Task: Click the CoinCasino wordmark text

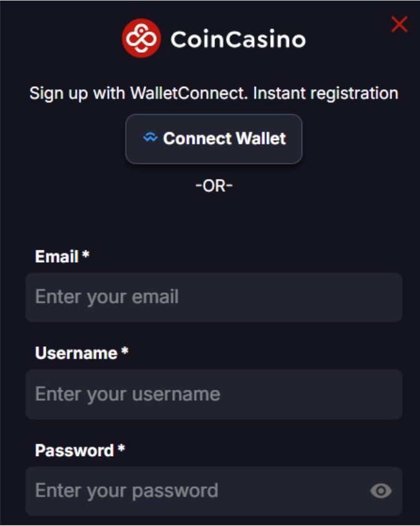Action: (238, 39)
